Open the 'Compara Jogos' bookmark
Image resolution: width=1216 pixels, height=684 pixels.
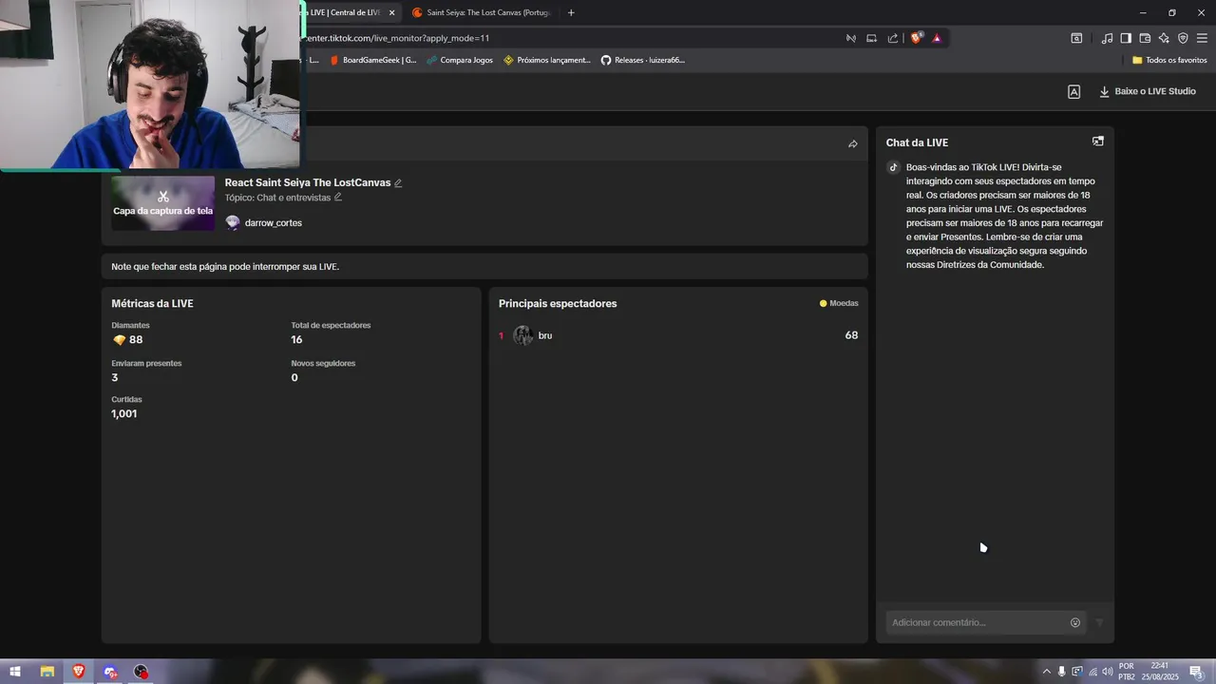click(460, 60)
